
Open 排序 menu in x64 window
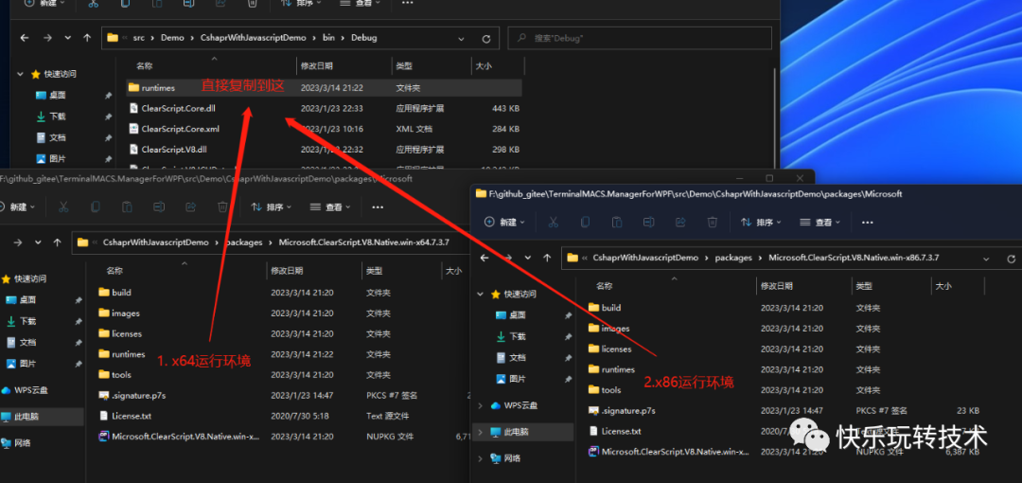272,206
